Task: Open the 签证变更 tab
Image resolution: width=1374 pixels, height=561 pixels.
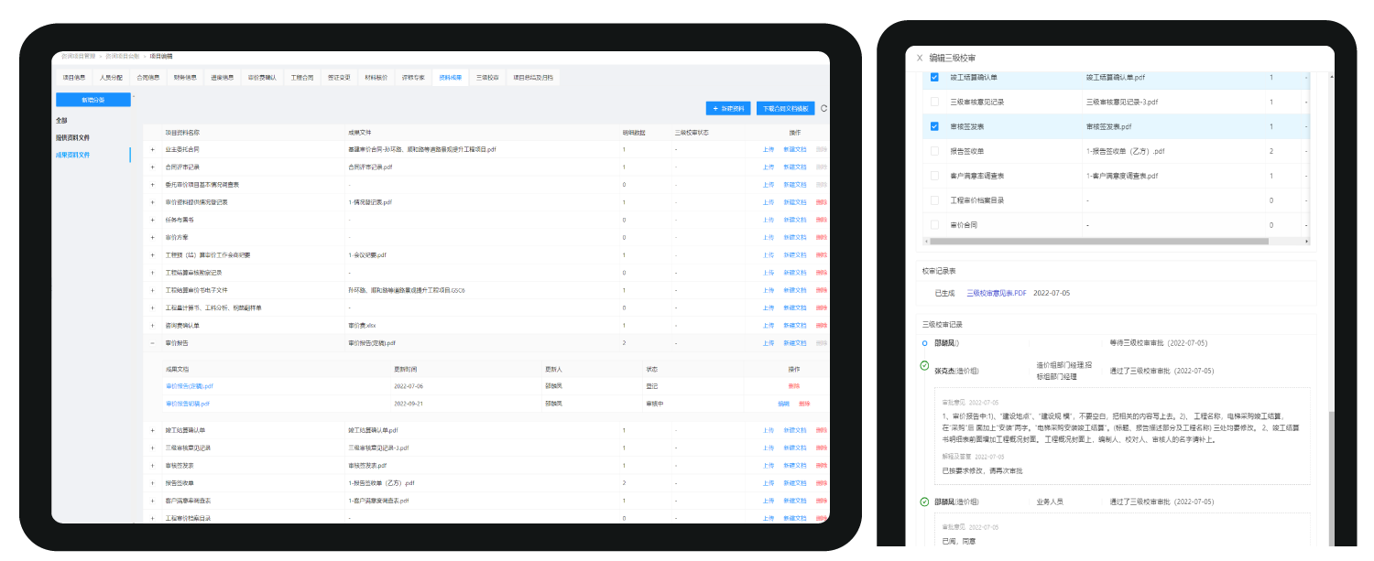Action: (339, 78)
